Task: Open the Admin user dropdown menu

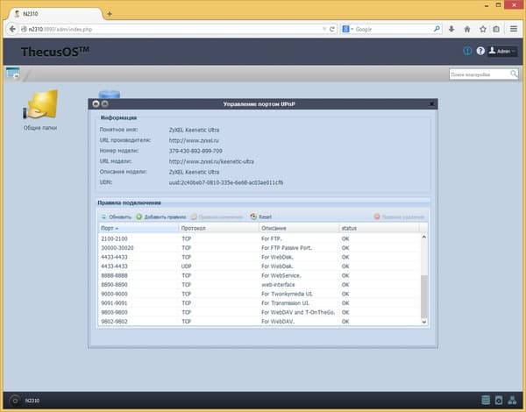Action: point(502,52)
